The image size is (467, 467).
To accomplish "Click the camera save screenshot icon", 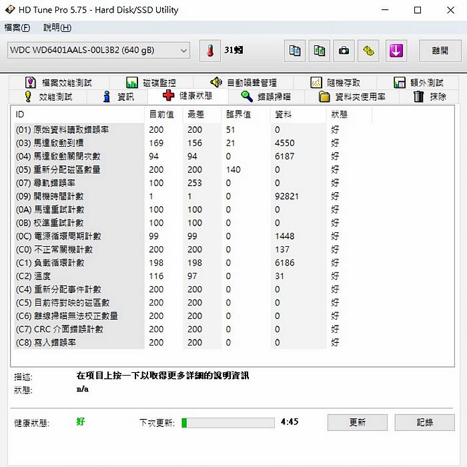I will (x=344, y=51).
